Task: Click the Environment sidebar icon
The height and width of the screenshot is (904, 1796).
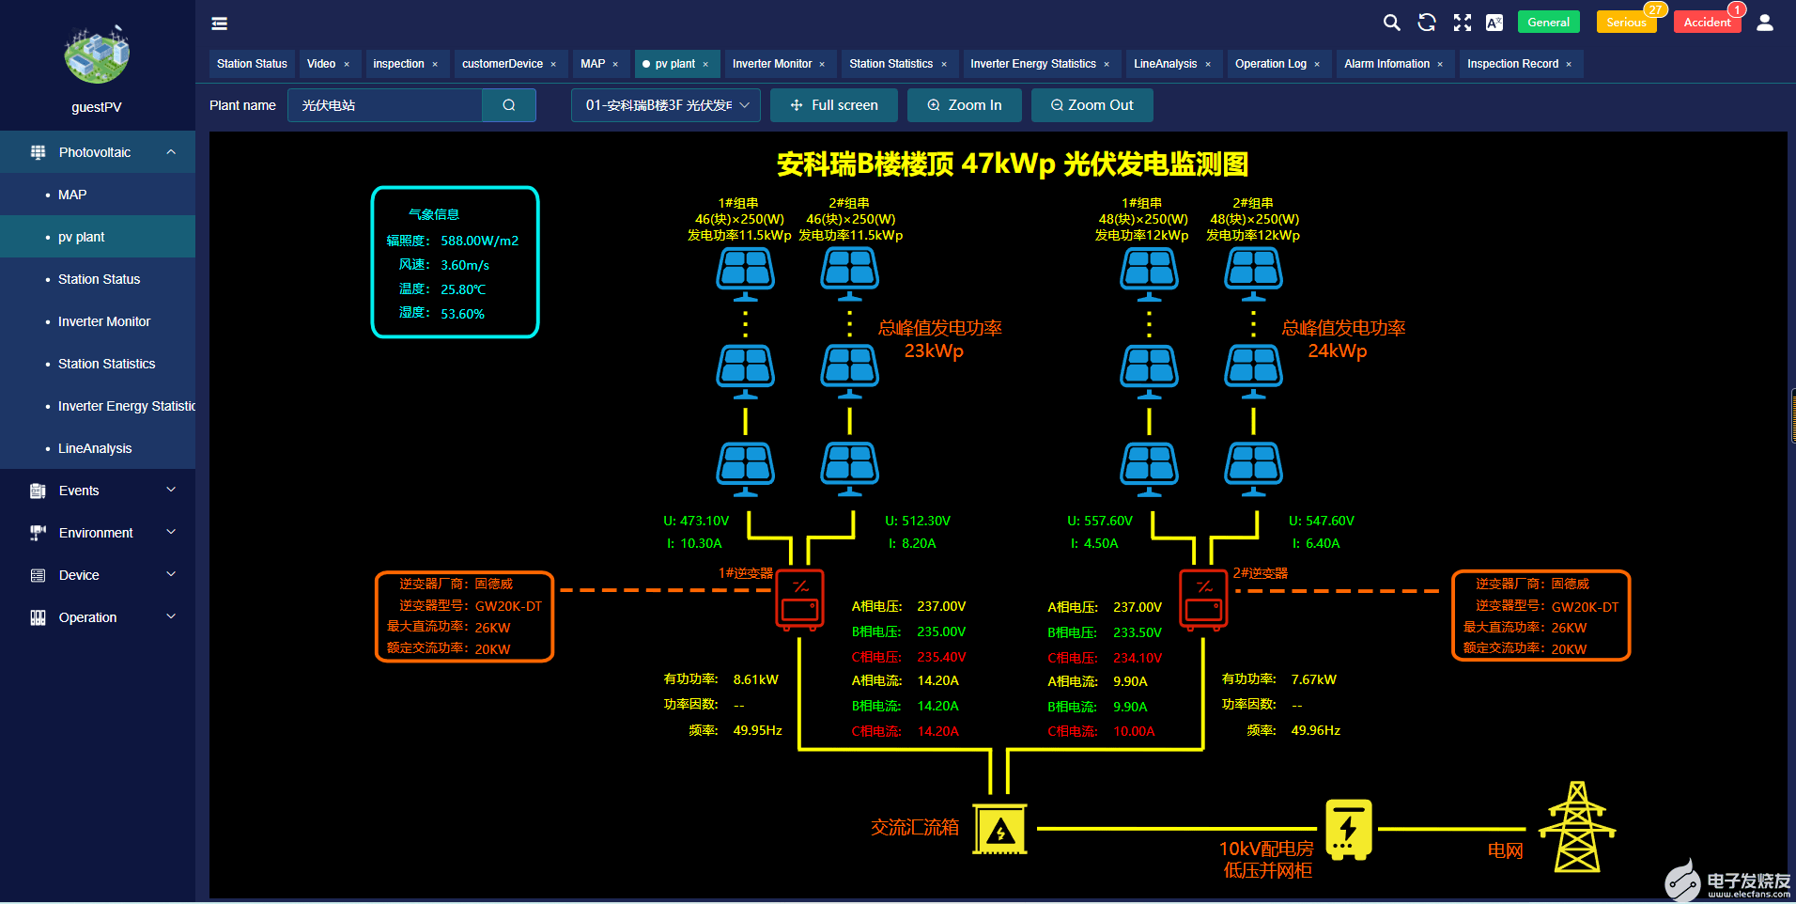Action: (x=38, y=533)
